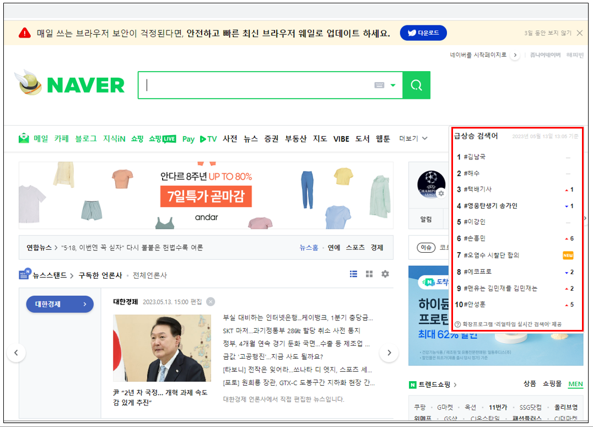This screenshot has width=593, height=427.
Task: Open the 금값 '고공행진' headline
Action: pos(273,356)
